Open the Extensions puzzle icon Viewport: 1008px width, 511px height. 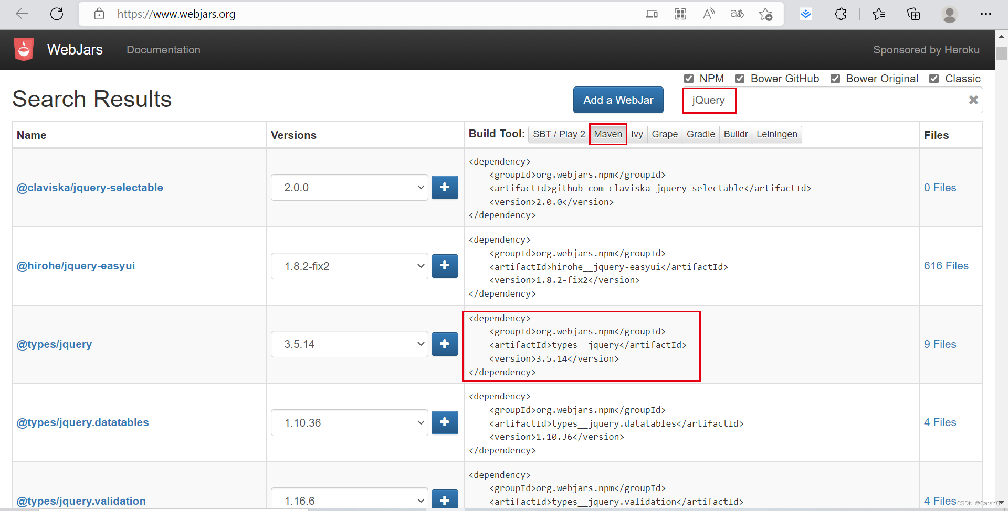(x=841, y=14)
